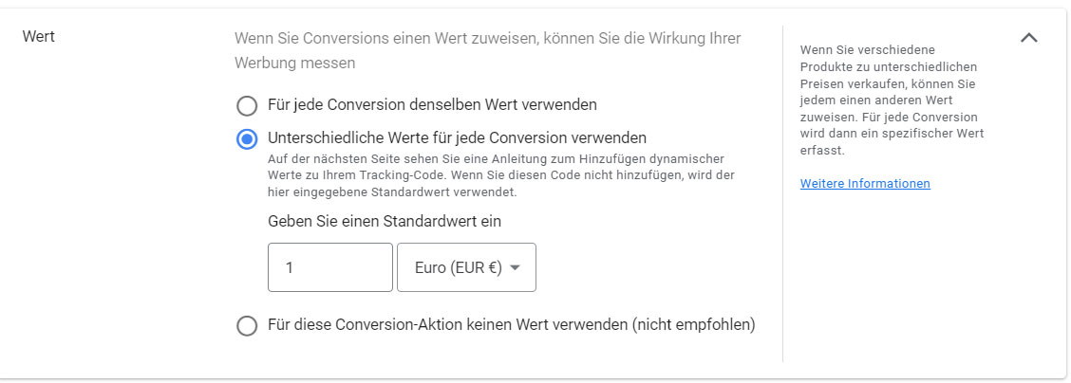The width and height of the screenshot is (1071, 383).
Task: Click the 'Euro (EUR €)' text in the selector
Action: click(458, 268)
